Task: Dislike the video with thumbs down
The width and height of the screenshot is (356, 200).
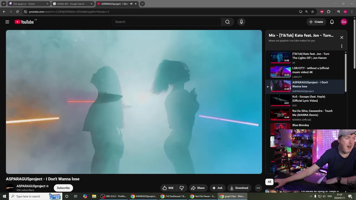Action: point(182,188)
